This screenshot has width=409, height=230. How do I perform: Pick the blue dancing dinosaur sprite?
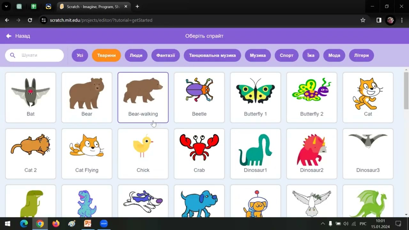coord(87,201)
